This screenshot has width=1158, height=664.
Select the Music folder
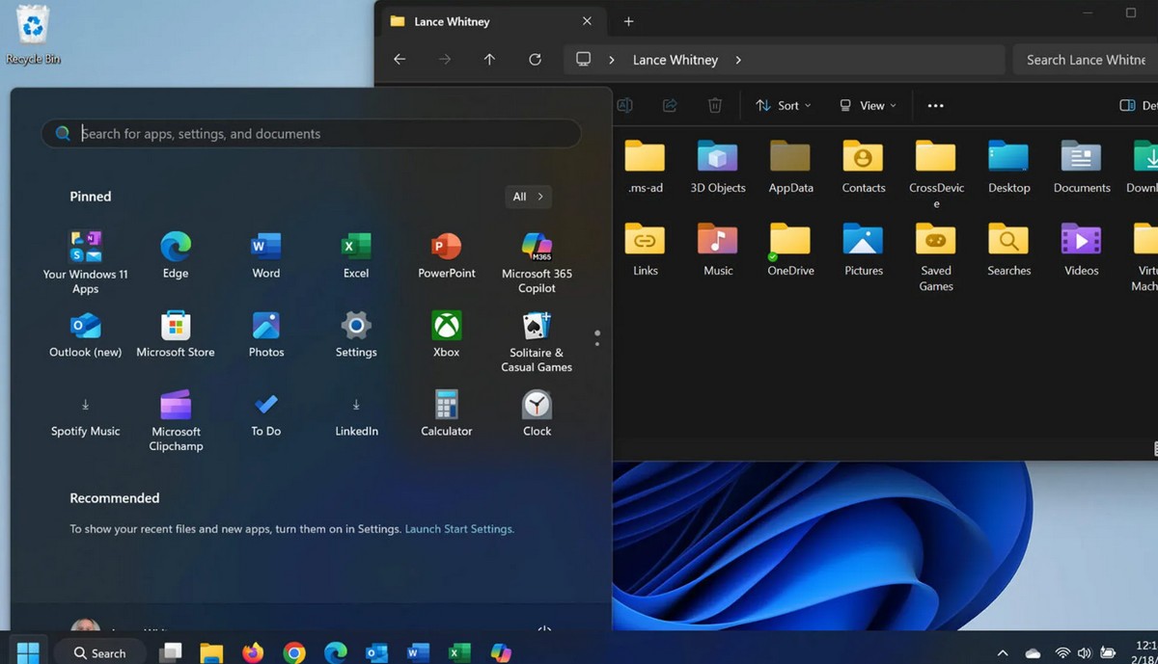pos(718,250)
